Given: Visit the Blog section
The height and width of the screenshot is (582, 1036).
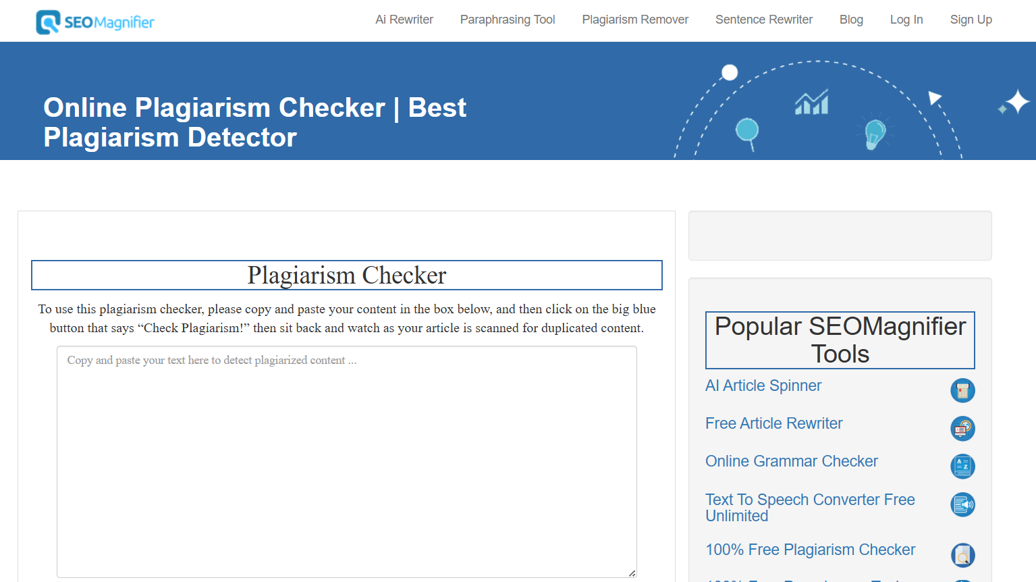Looking at the screenshot, I should coord(850,20).
